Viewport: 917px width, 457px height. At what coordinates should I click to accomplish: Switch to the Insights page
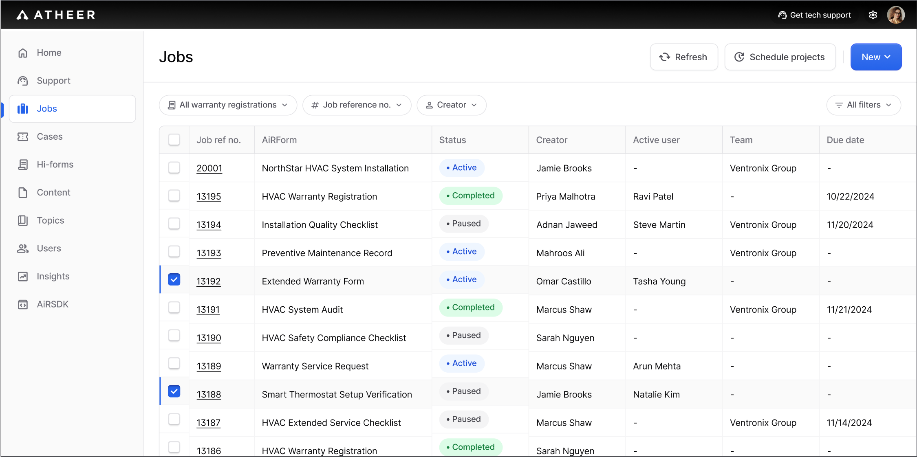point(72,277)
